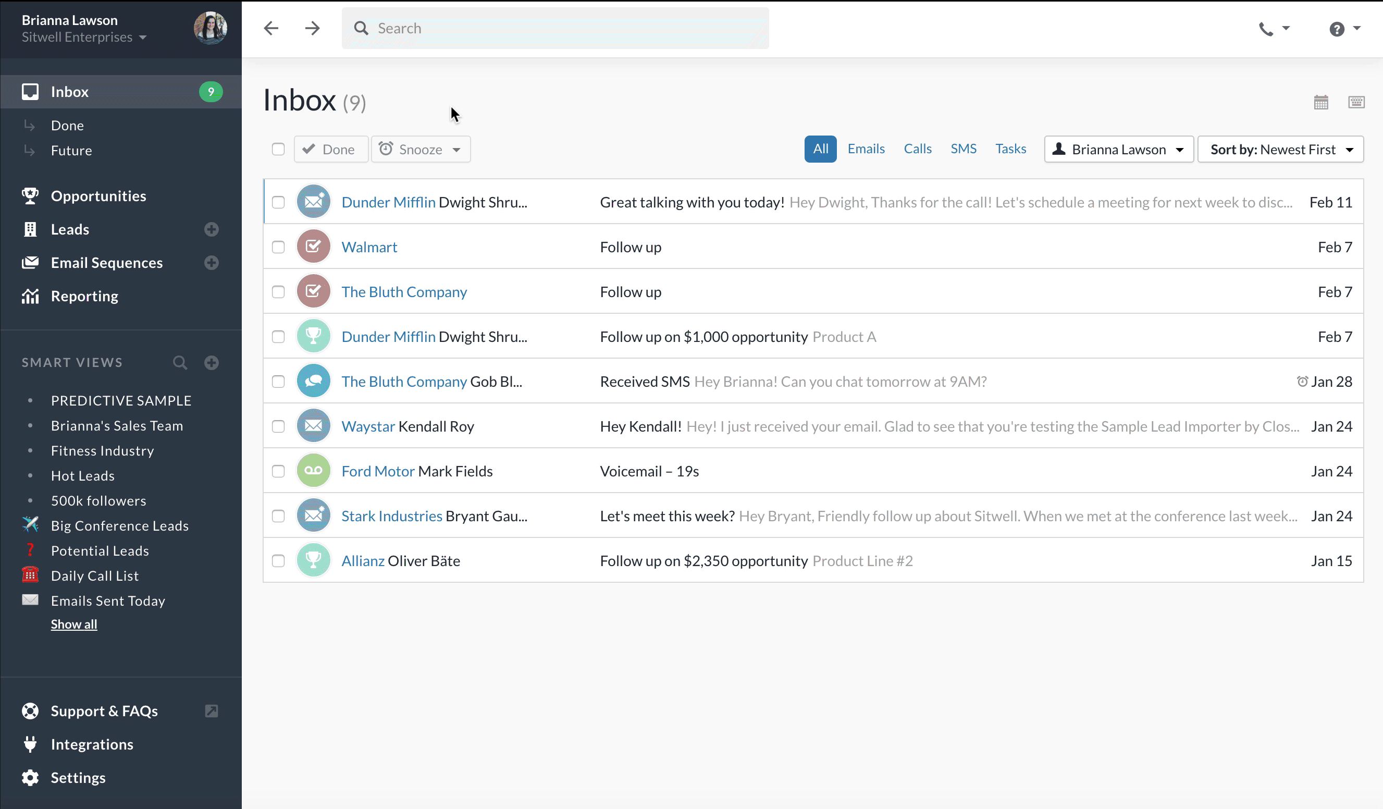Screen dimensions: 1383x809
Task: Go back with left arrow
Action: point(271,29)
